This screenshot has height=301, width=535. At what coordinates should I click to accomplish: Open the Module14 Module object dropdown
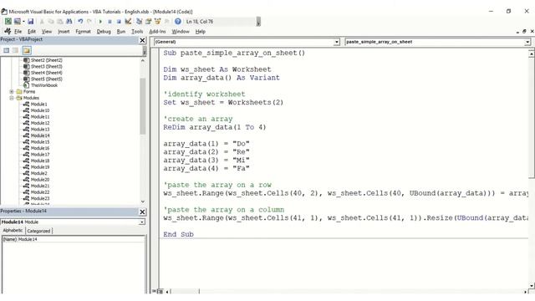coord(142,222)
